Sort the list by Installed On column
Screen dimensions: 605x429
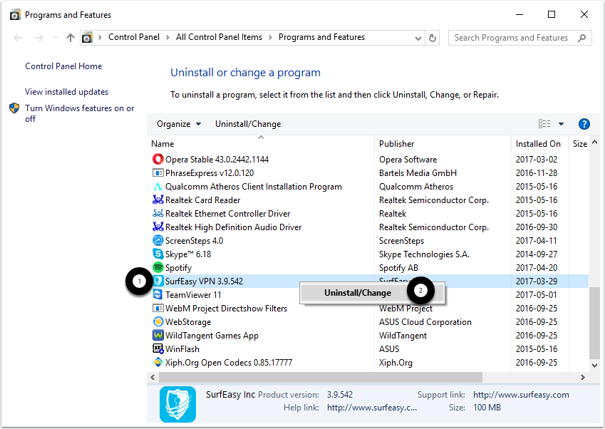tap(539, 143)
